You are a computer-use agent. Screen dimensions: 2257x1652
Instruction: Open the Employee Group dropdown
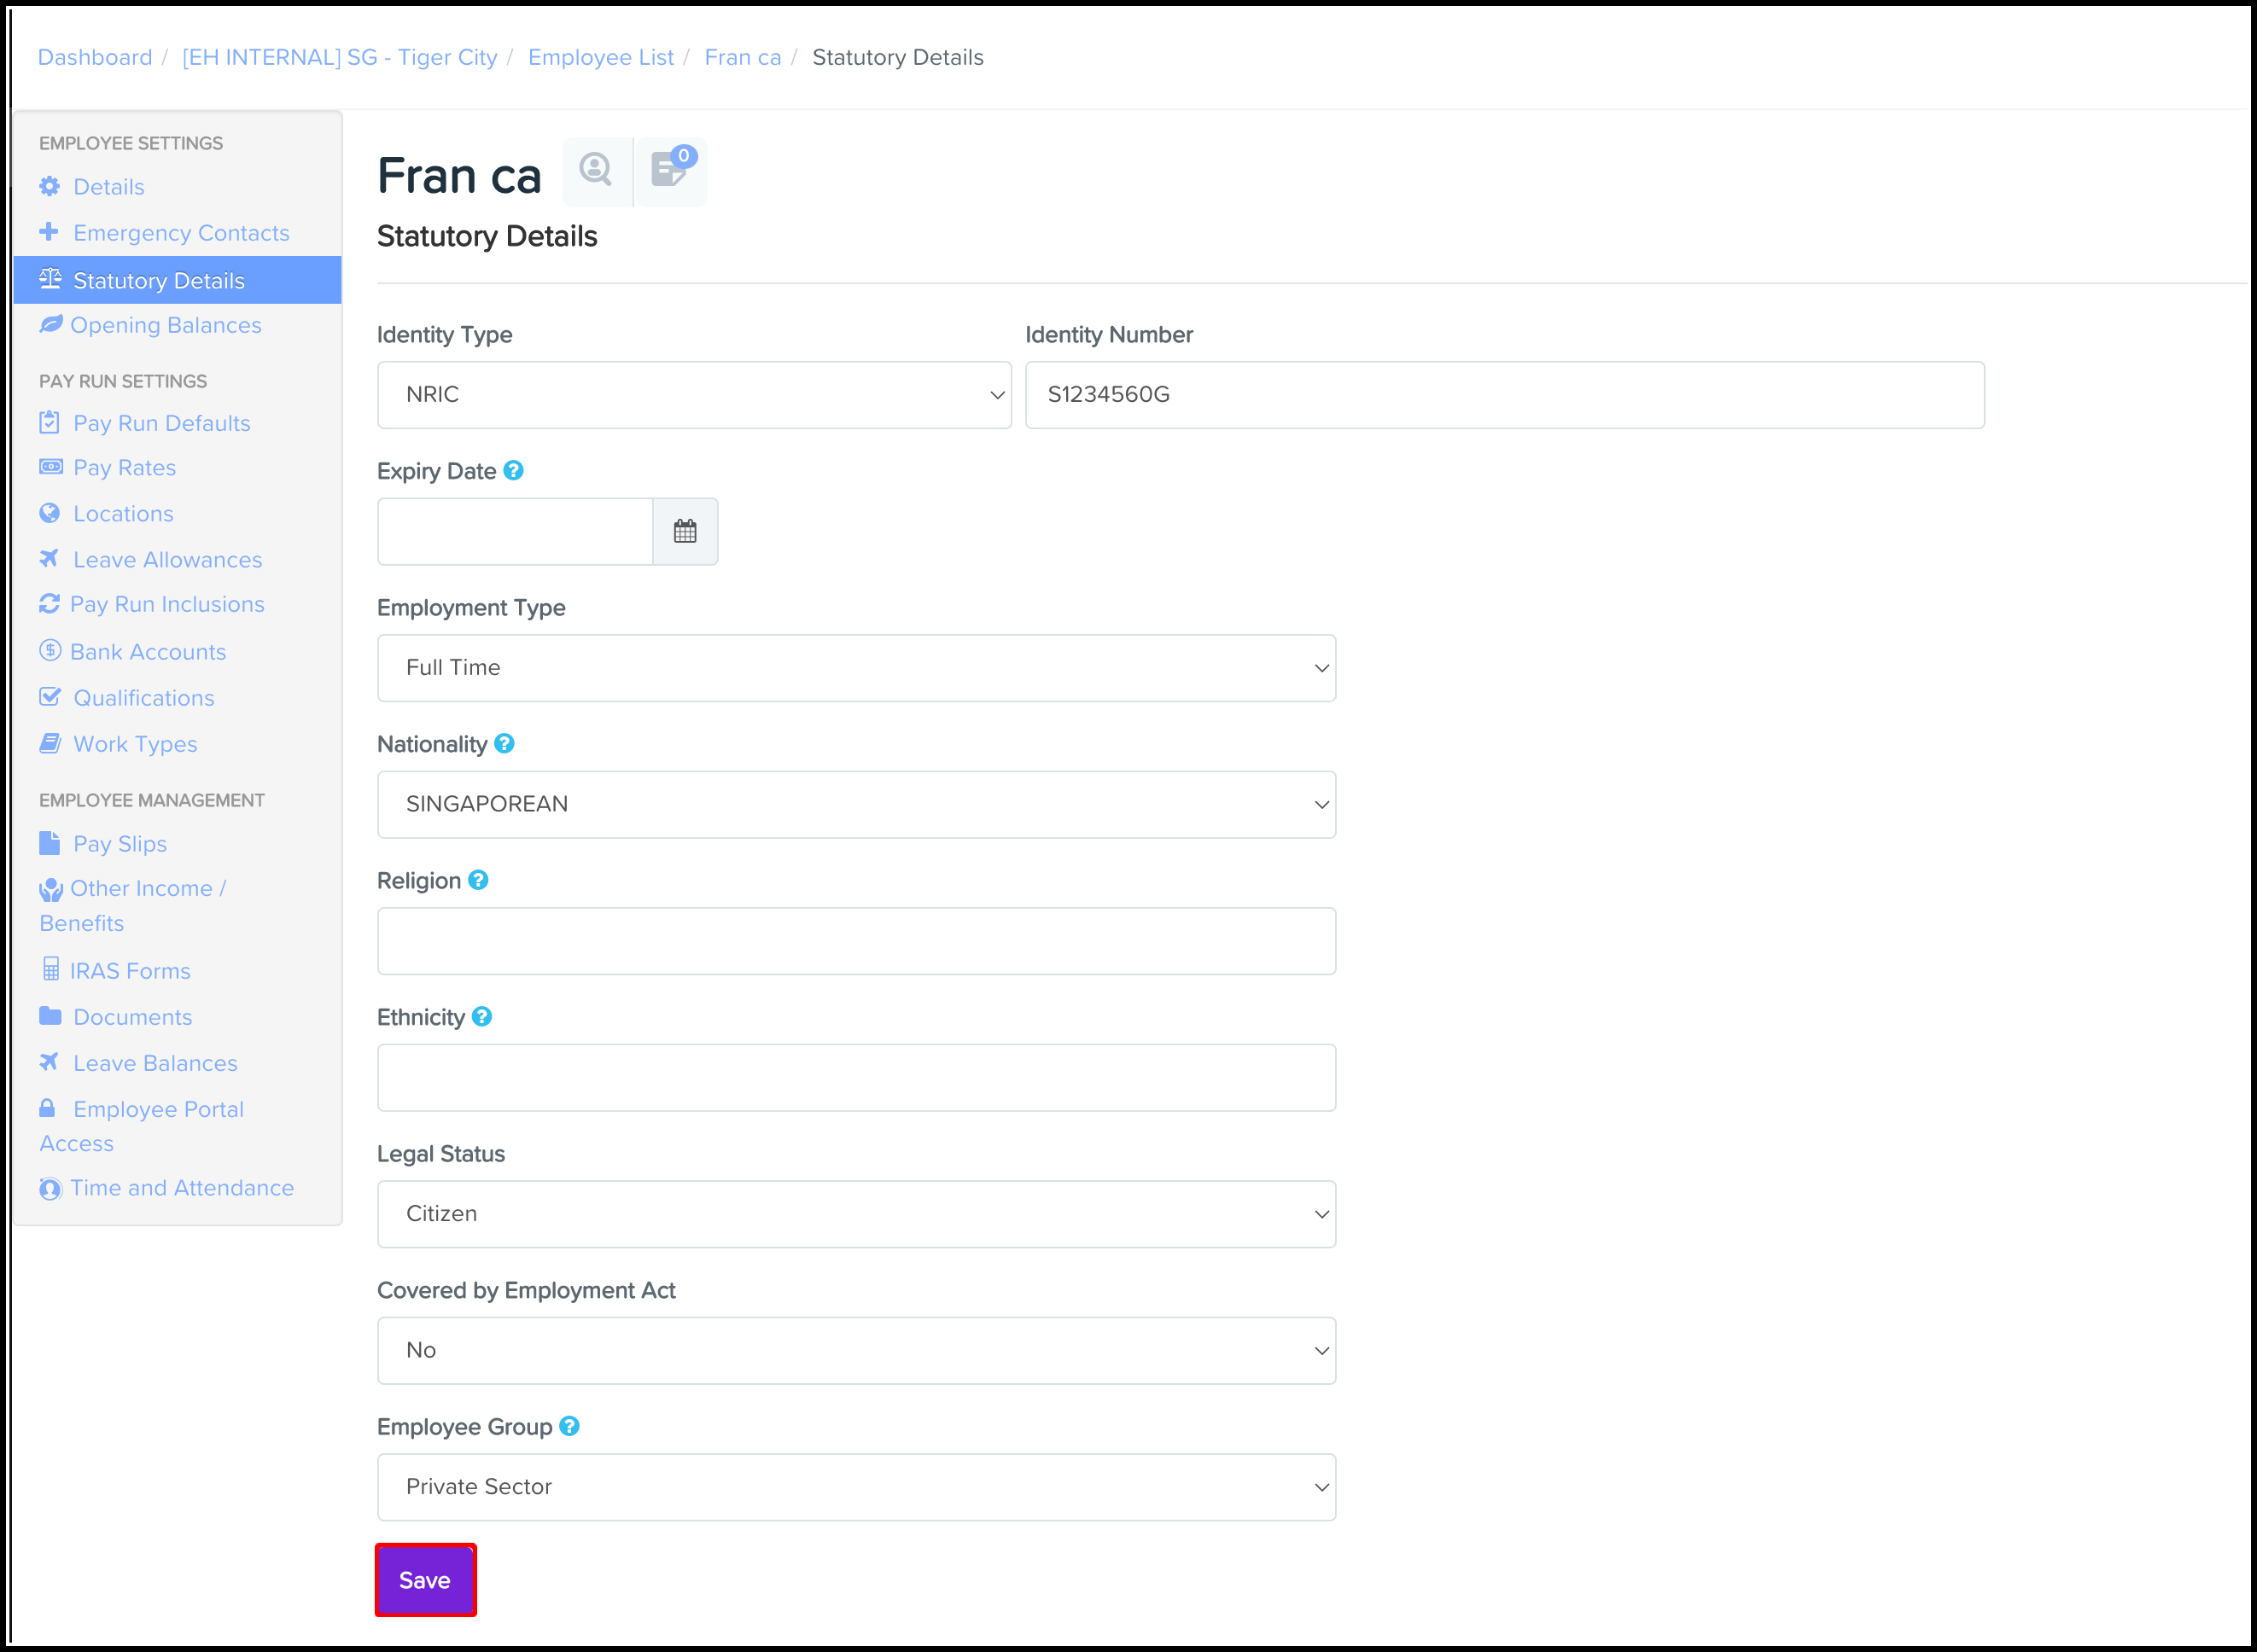click(x=856, y=1487)
